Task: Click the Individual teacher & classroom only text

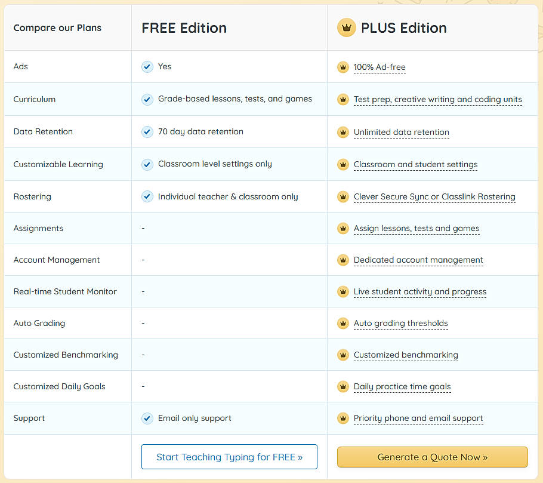Action: point(228,196)
